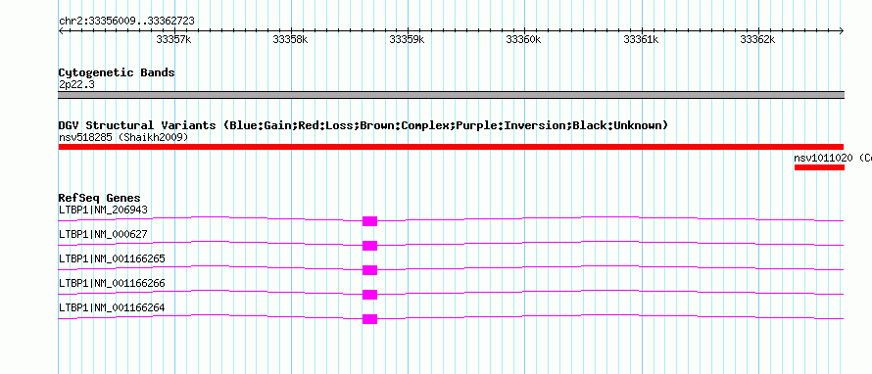This screenshot has width=872, height=374.
Task: Click the 33362k ruler tick label
Action: tap(758, 40)
